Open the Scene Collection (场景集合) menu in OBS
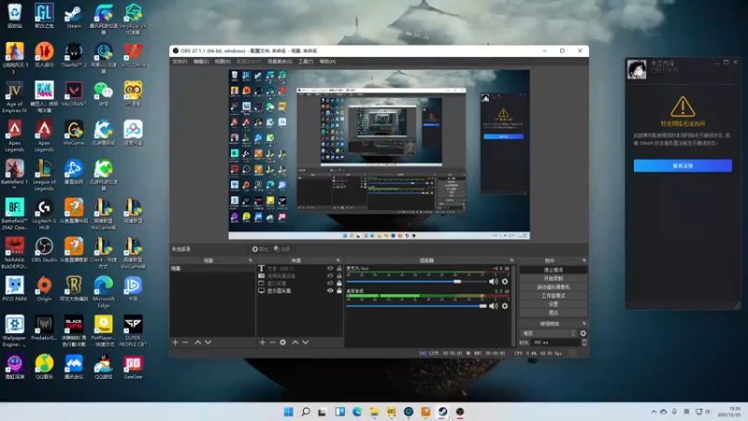Screen dimensions: 748x421 coord(280,62)
